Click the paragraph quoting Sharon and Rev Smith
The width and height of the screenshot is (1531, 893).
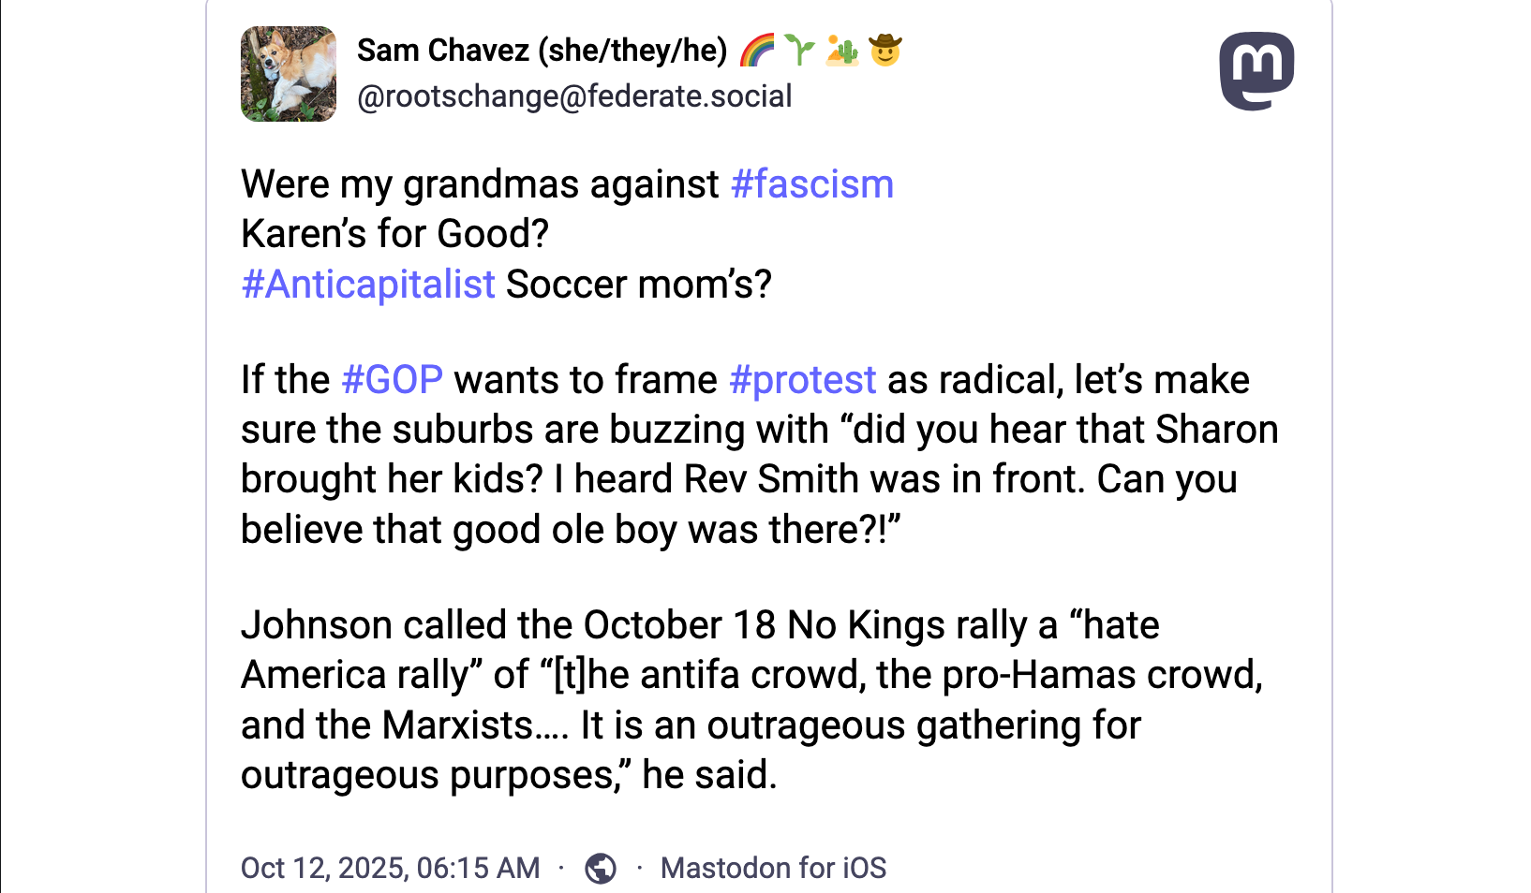[759, 455]
